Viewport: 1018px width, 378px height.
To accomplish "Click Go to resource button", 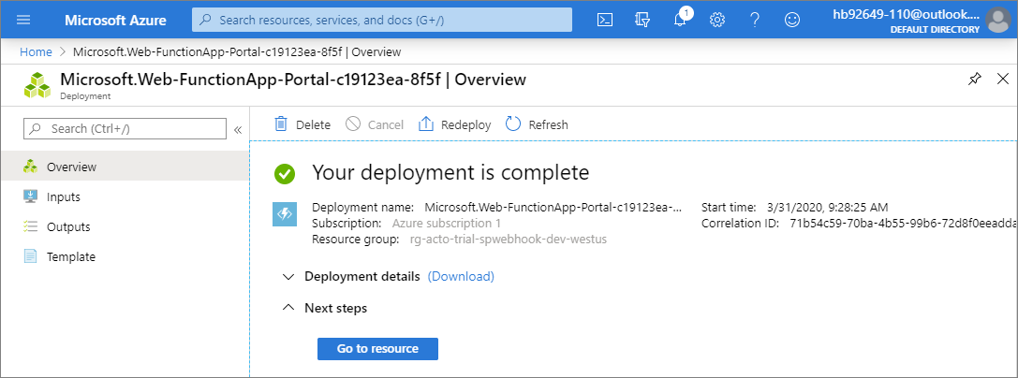I will click(377, 349).
